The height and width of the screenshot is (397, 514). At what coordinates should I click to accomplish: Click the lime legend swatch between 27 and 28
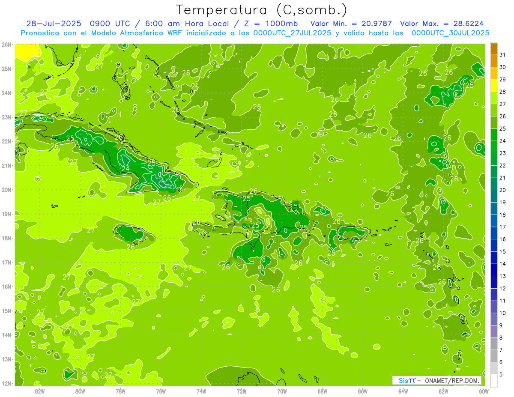(x=493, y=98)
